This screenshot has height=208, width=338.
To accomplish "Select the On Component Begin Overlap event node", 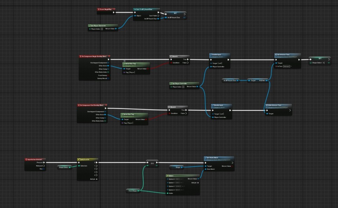I will point(95,56).
